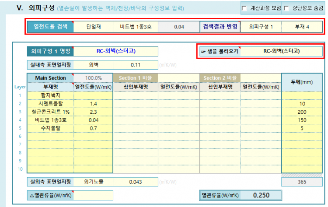Click the △열관류율 input field
The height and width of the screenshot is (207, 328).
(93, 195)
